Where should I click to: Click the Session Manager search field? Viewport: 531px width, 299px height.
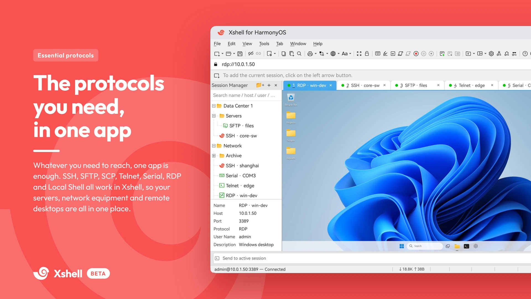point(246,95)
